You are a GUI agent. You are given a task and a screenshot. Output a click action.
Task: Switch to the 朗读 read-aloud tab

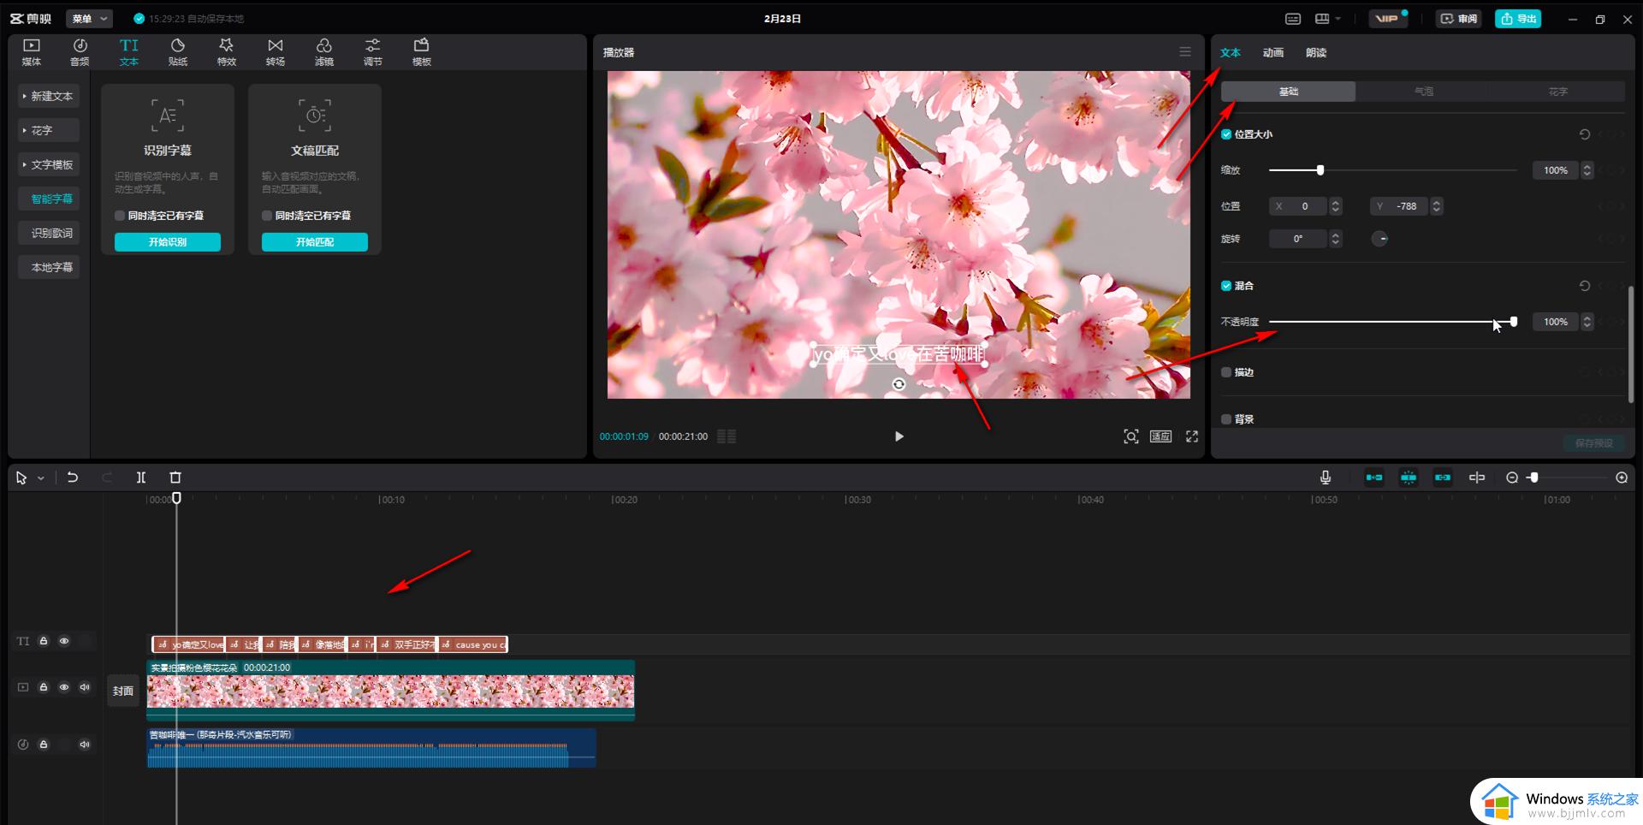click(1316, 53)
